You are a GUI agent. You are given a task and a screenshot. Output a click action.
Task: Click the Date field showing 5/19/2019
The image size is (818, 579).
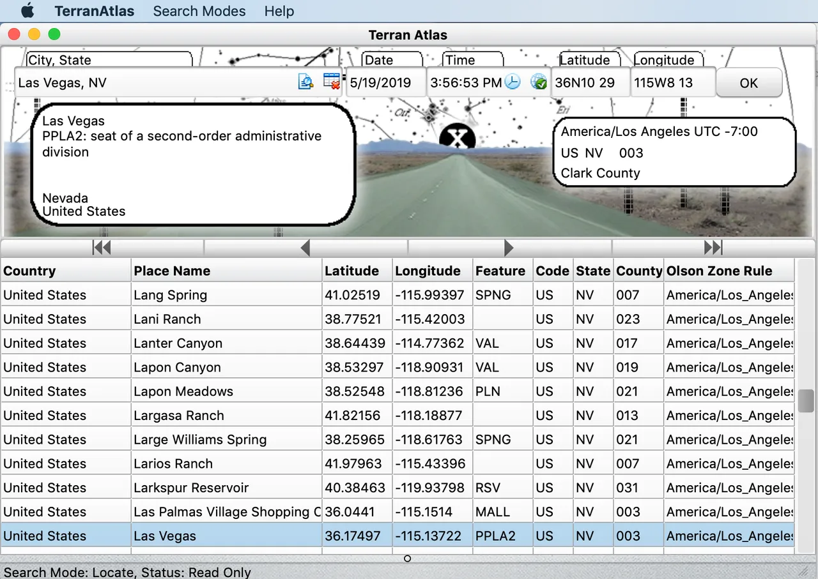(x=386, y=83)
